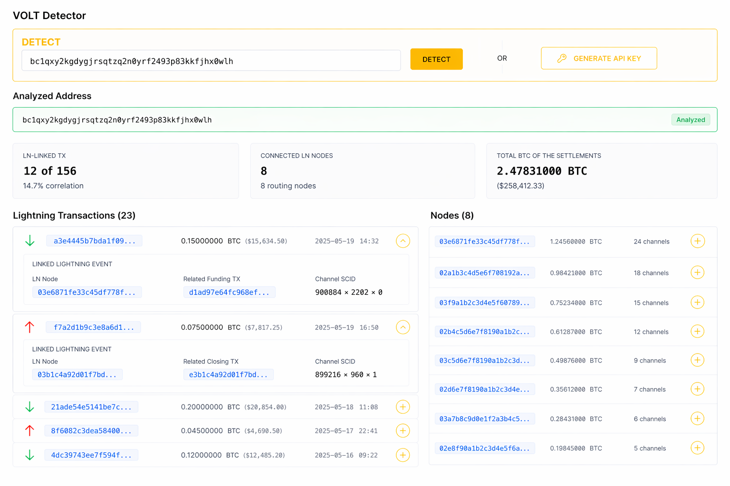This screenshot has width=730, height=486.
Task: Click "($20,854.00)" transaction USD value
Action: pyautogui.click(x=265, y=407)
